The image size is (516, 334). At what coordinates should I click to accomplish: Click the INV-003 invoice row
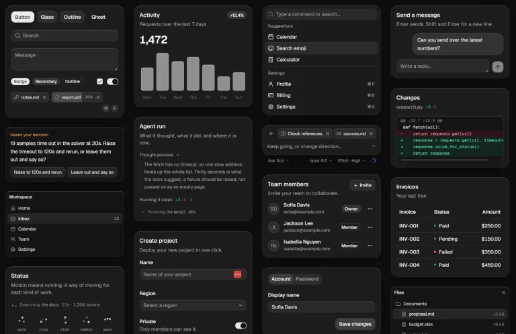coord(449,252)
